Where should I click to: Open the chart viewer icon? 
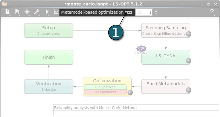pos(56,12)
